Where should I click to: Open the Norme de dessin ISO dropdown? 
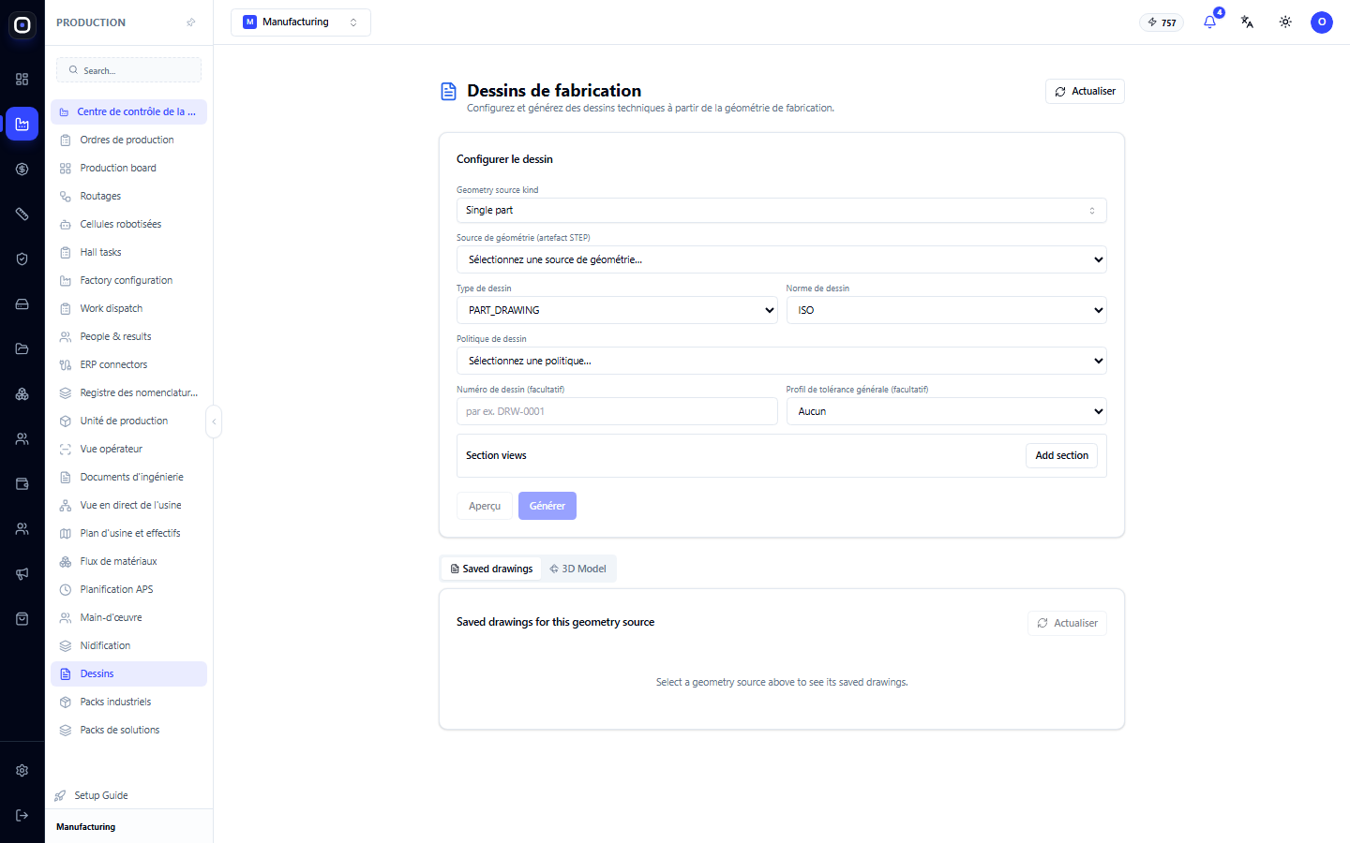tap(946, 310)
